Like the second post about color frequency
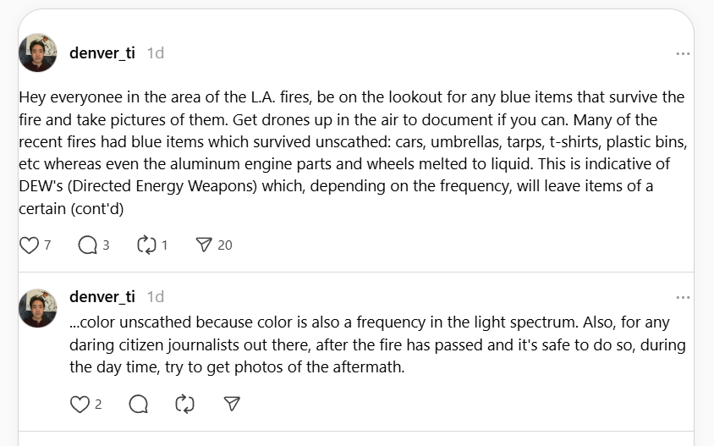This screenshot has width=714, height=446. pyautogui.click(x=80, y=405)
